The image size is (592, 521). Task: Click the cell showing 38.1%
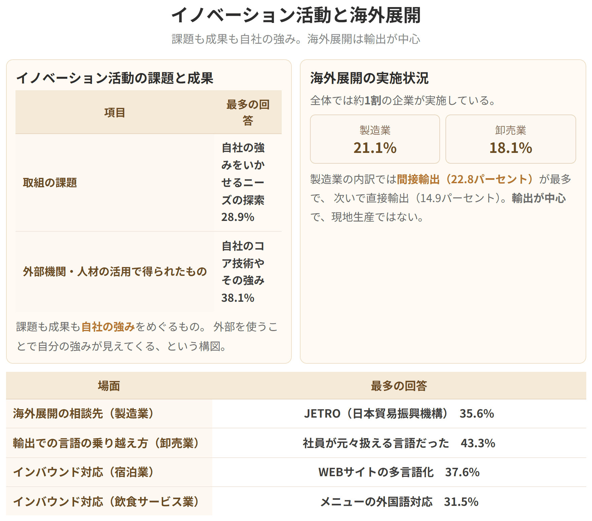click(248, 271)
